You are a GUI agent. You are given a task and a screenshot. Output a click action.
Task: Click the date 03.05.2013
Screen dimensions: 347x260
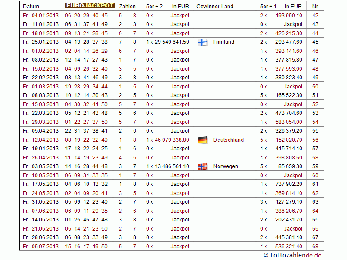(45, 166)
